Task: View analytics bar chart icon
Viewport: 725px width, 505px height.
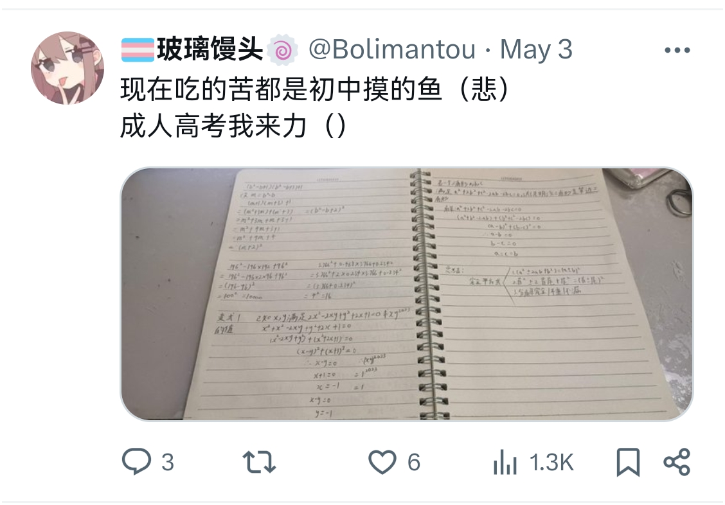Action: (x=505, y=462)
